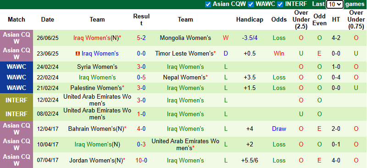The width and height of the screenshot is (367, 168).
Task: Uncheck the Asian CQW filter checkbox
Action: (x=208, y=4)
